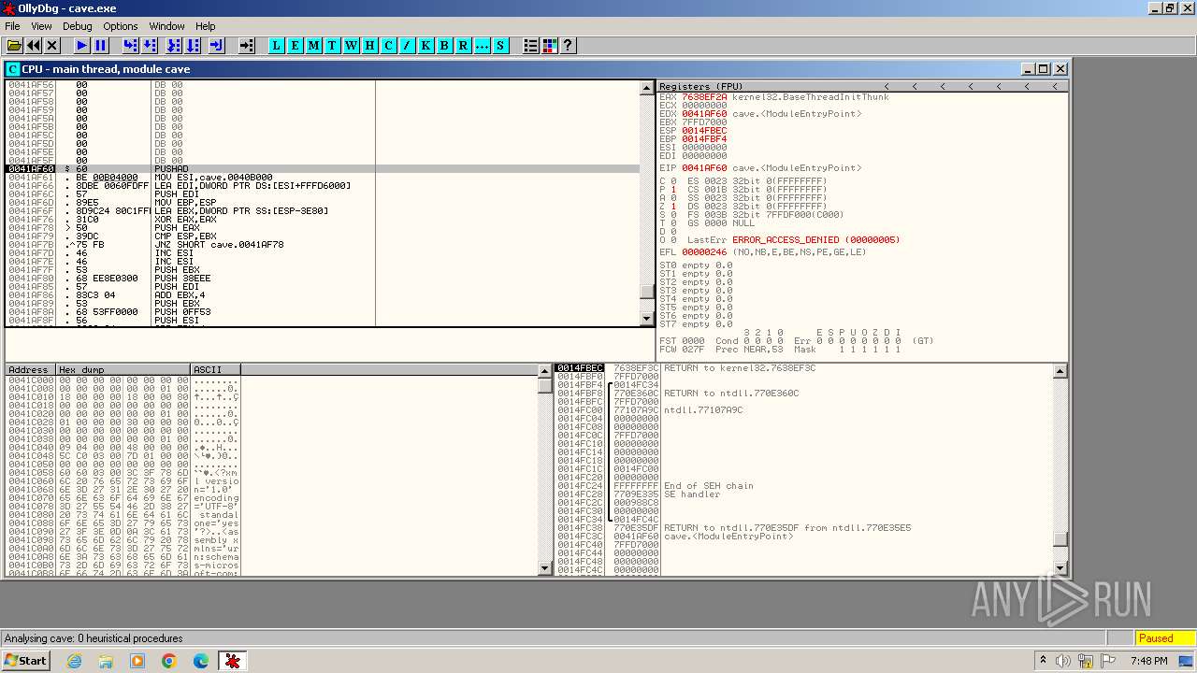Screen dimensions: 1197x673
Task: Show Source window (S button)
Action: click(x=501, y=46)
